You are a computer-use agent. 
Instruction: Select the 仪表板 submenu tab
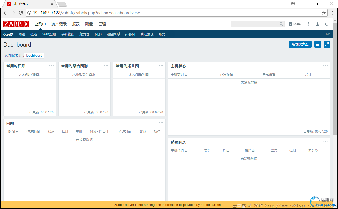click(x=8, y=34)
